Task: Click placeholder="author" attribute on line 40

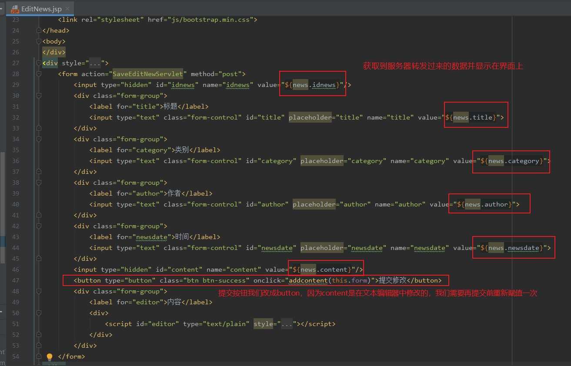Action: point(332,204)
